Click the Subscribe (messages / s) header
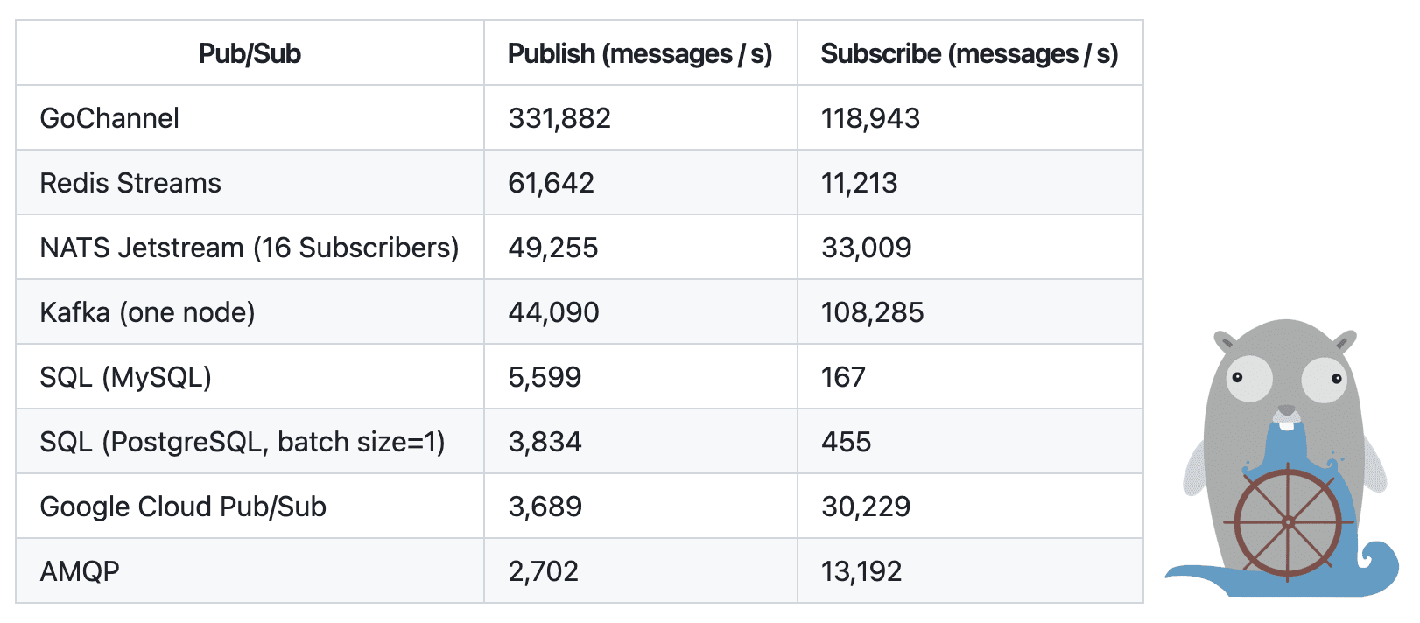 tap(969, 54)
